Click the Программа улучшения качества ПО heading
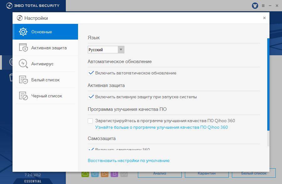The width and height of the screenshot is (282, 184). click(127, 109)
